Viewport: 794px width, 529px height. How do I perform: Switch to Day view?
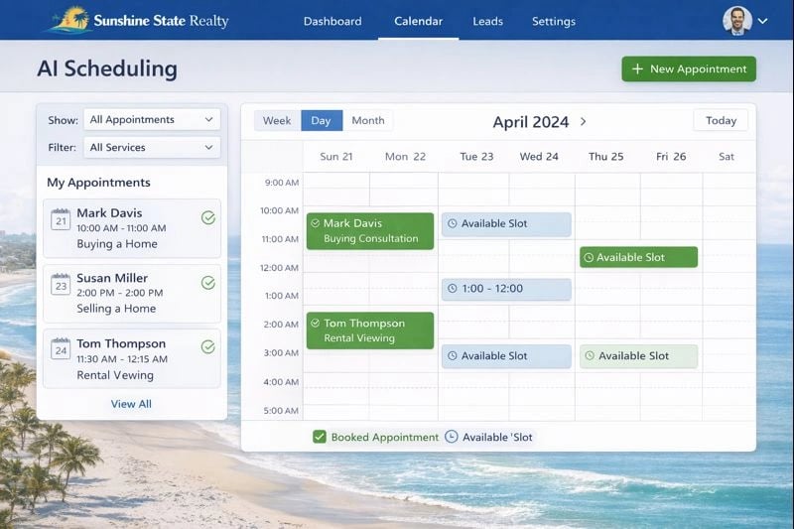321,120
